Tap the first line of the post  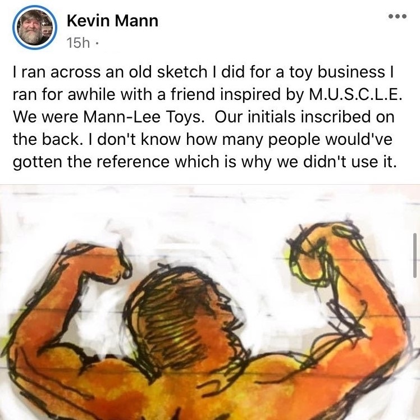[203, 72]
